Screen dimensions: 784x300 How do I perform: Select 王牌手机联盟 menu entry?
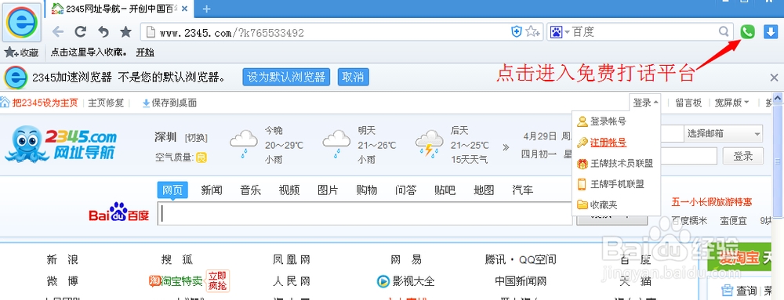coord(616,184)
